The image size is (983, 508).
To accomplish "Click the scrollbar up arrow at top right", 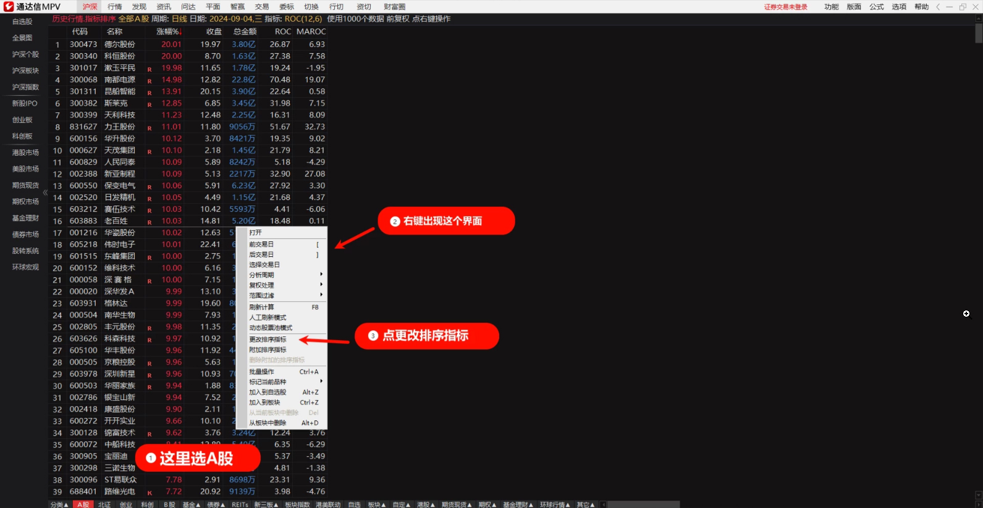I will [978, 19].
